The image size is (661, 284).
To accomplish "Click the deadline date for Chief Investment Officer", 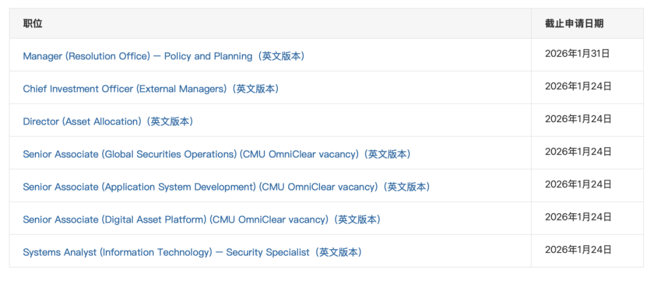I will click(578, 86).
